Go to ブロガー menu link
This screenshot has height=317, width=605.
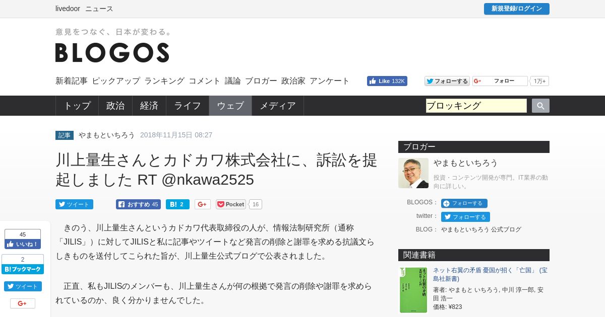pos(261,81)
